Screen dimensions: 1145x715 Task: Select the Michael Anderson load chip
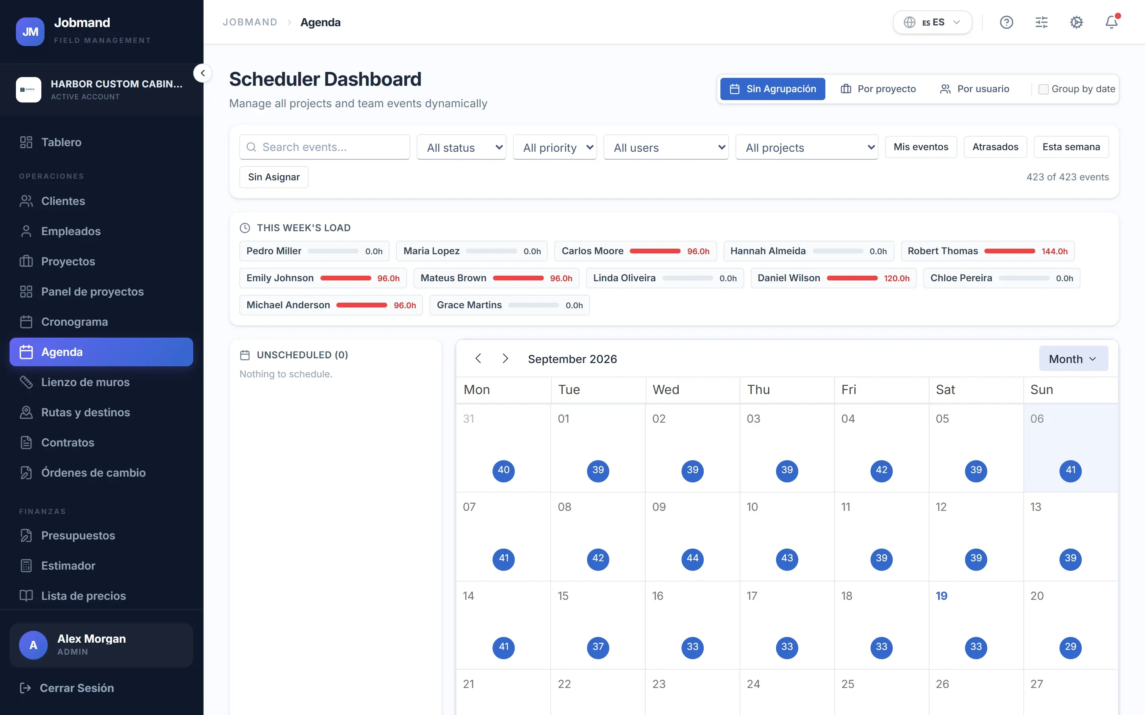(331, 305)
